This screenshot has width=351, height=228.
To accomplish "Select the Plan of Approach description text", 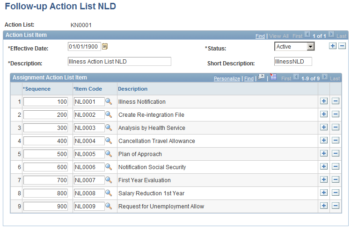I will [x=140, y=154].
